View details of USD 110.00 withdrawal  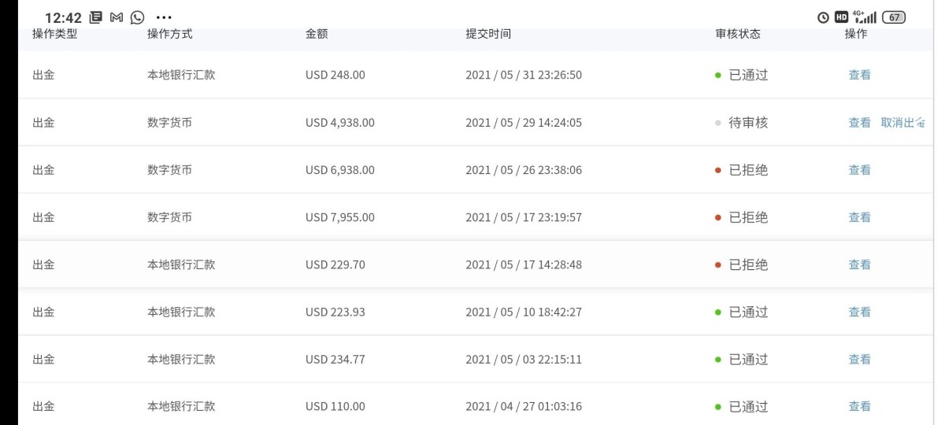click(x=859, y=406)
